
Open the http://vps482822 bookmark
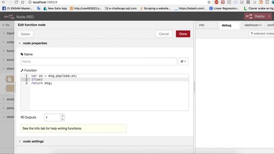tap(86, 9)
